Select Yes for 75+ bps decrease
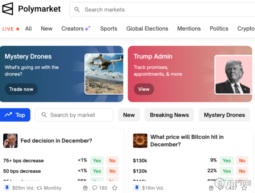Screen dimensions: 255x193 (97, 161)
